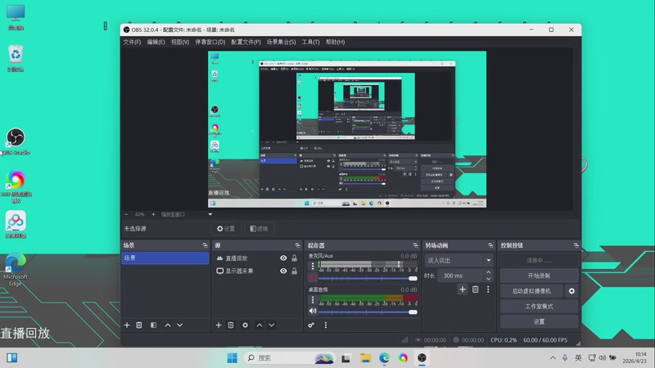Open the preview scaling dropdown arrow
Image resolution: width=655 pixels, height=368 pixels.
[x=210, y=214]
